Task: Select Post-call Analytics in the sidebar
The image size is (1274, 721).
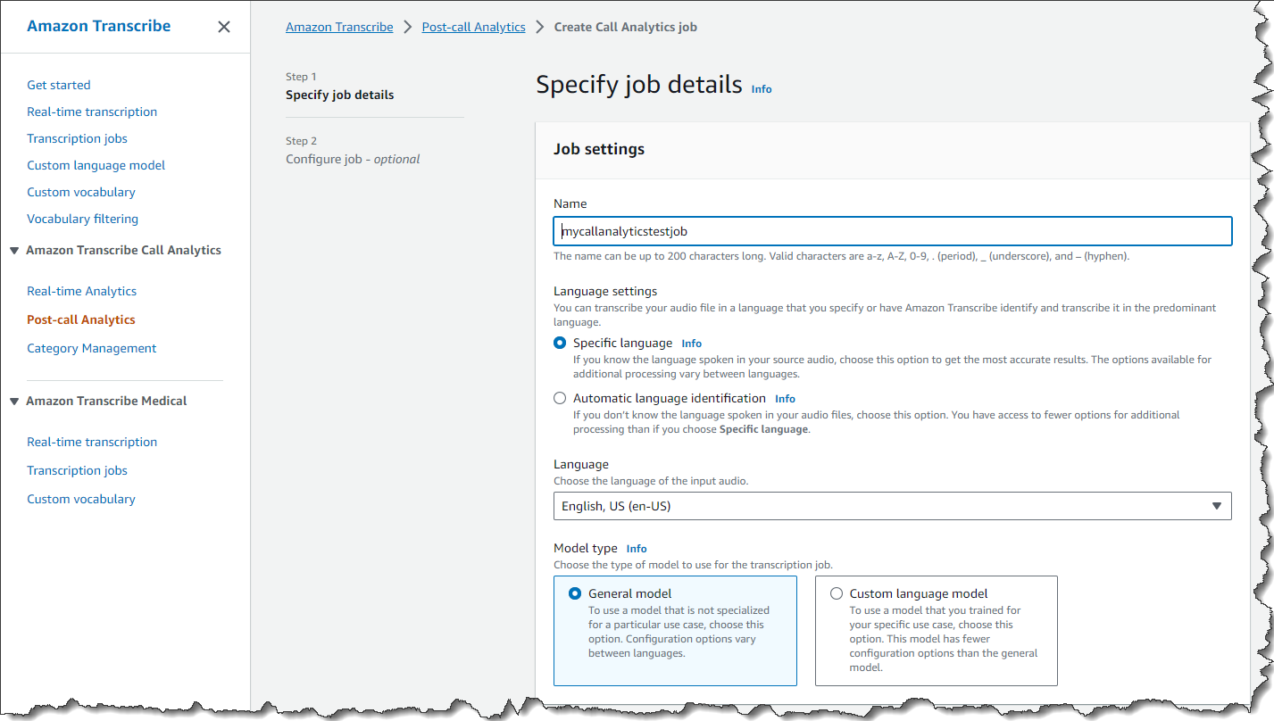Action: 81,319
